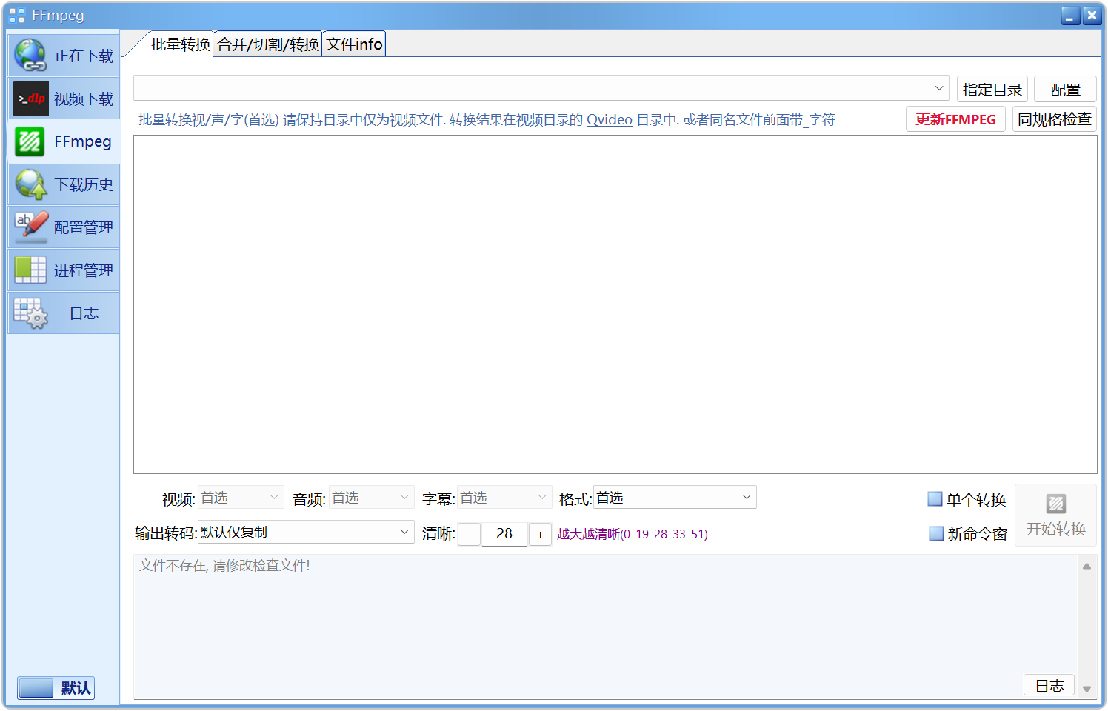Open the directory path dropdown
This screenshot has height=711, width=1108.
(939, 88)
